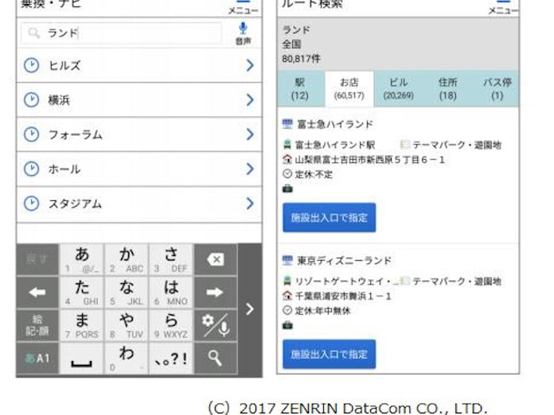
Task: Click the house icon next to 山梨県富士吉田市 address
Action: point(287,159)
